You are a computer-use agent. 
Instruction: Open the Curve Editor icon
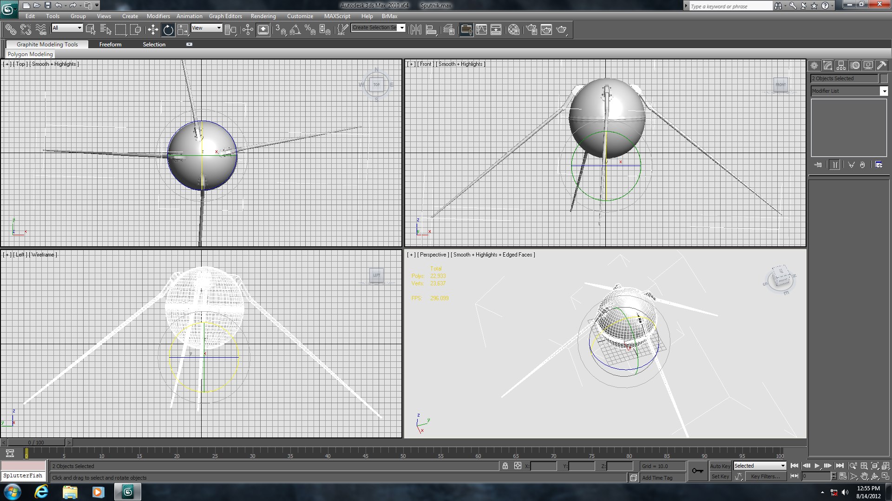tap(481, 30)
